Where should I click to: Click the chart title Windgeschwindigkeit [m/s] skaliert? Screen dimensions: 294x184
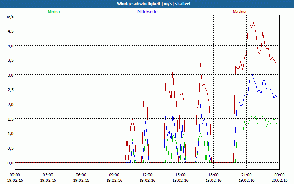pyautogui.click(x=154, y=4)
